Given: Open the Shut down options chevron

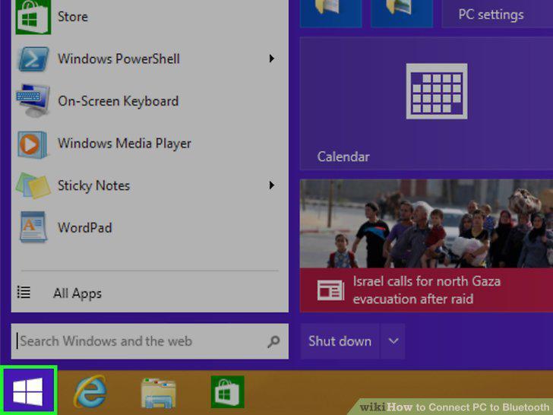Looking at the screenshot, I should (x=393, y=341).
